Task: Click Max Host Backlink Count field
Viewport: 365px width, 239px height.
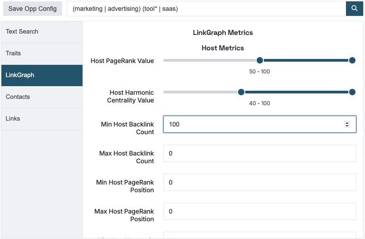Action: (259, 153)
